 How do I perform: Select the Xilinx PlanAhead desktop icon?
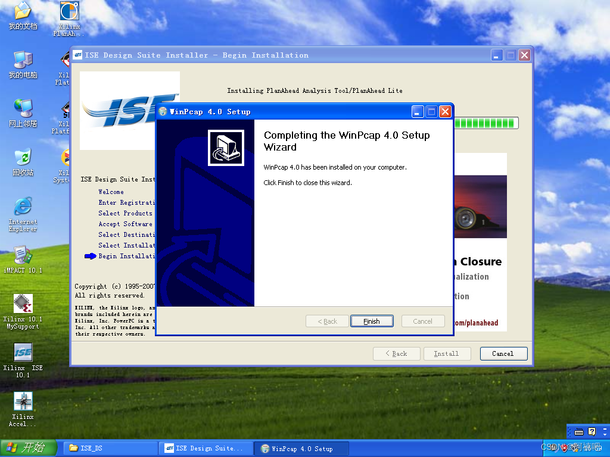pyautogui.click(x=69, y=19)
